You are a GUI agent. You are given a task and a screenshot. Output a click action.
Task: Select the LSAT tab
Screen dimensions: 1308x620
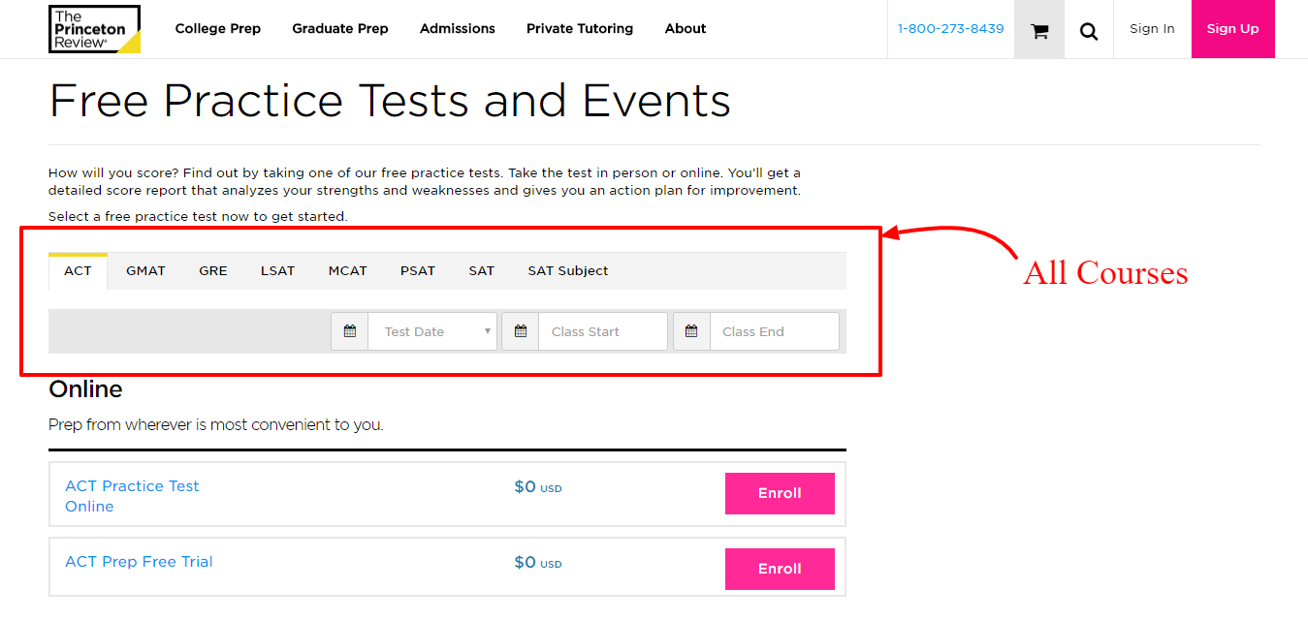(277, 271)
